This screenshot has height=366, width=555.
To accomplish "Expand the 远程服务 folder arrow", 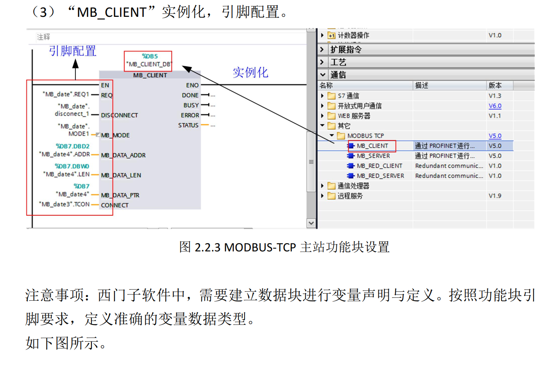I will tap(322, 196).
